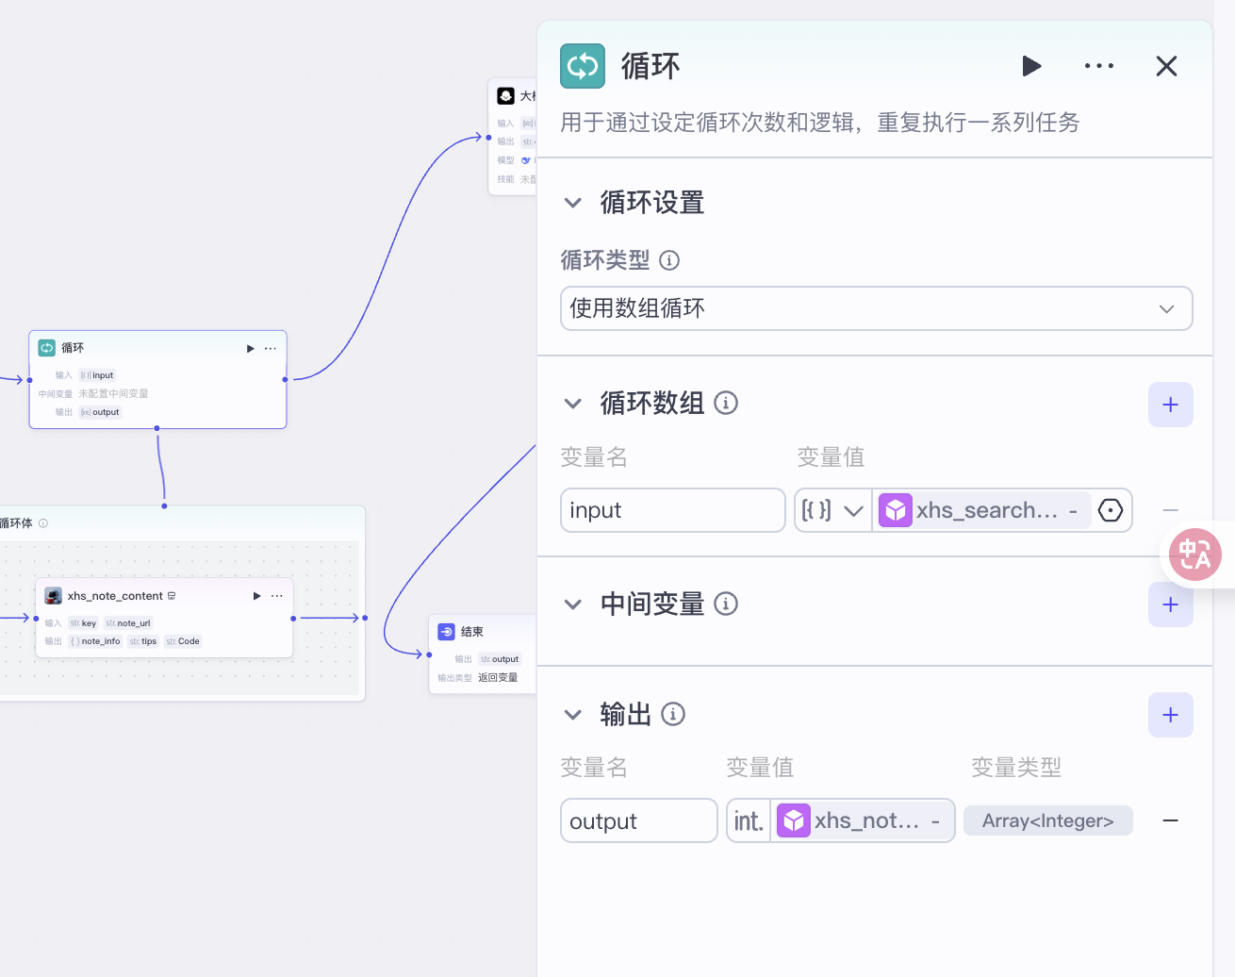Open the array type selector dropdown
The height and width of the screenshot is (977, 1235).
tap(832, 510)
